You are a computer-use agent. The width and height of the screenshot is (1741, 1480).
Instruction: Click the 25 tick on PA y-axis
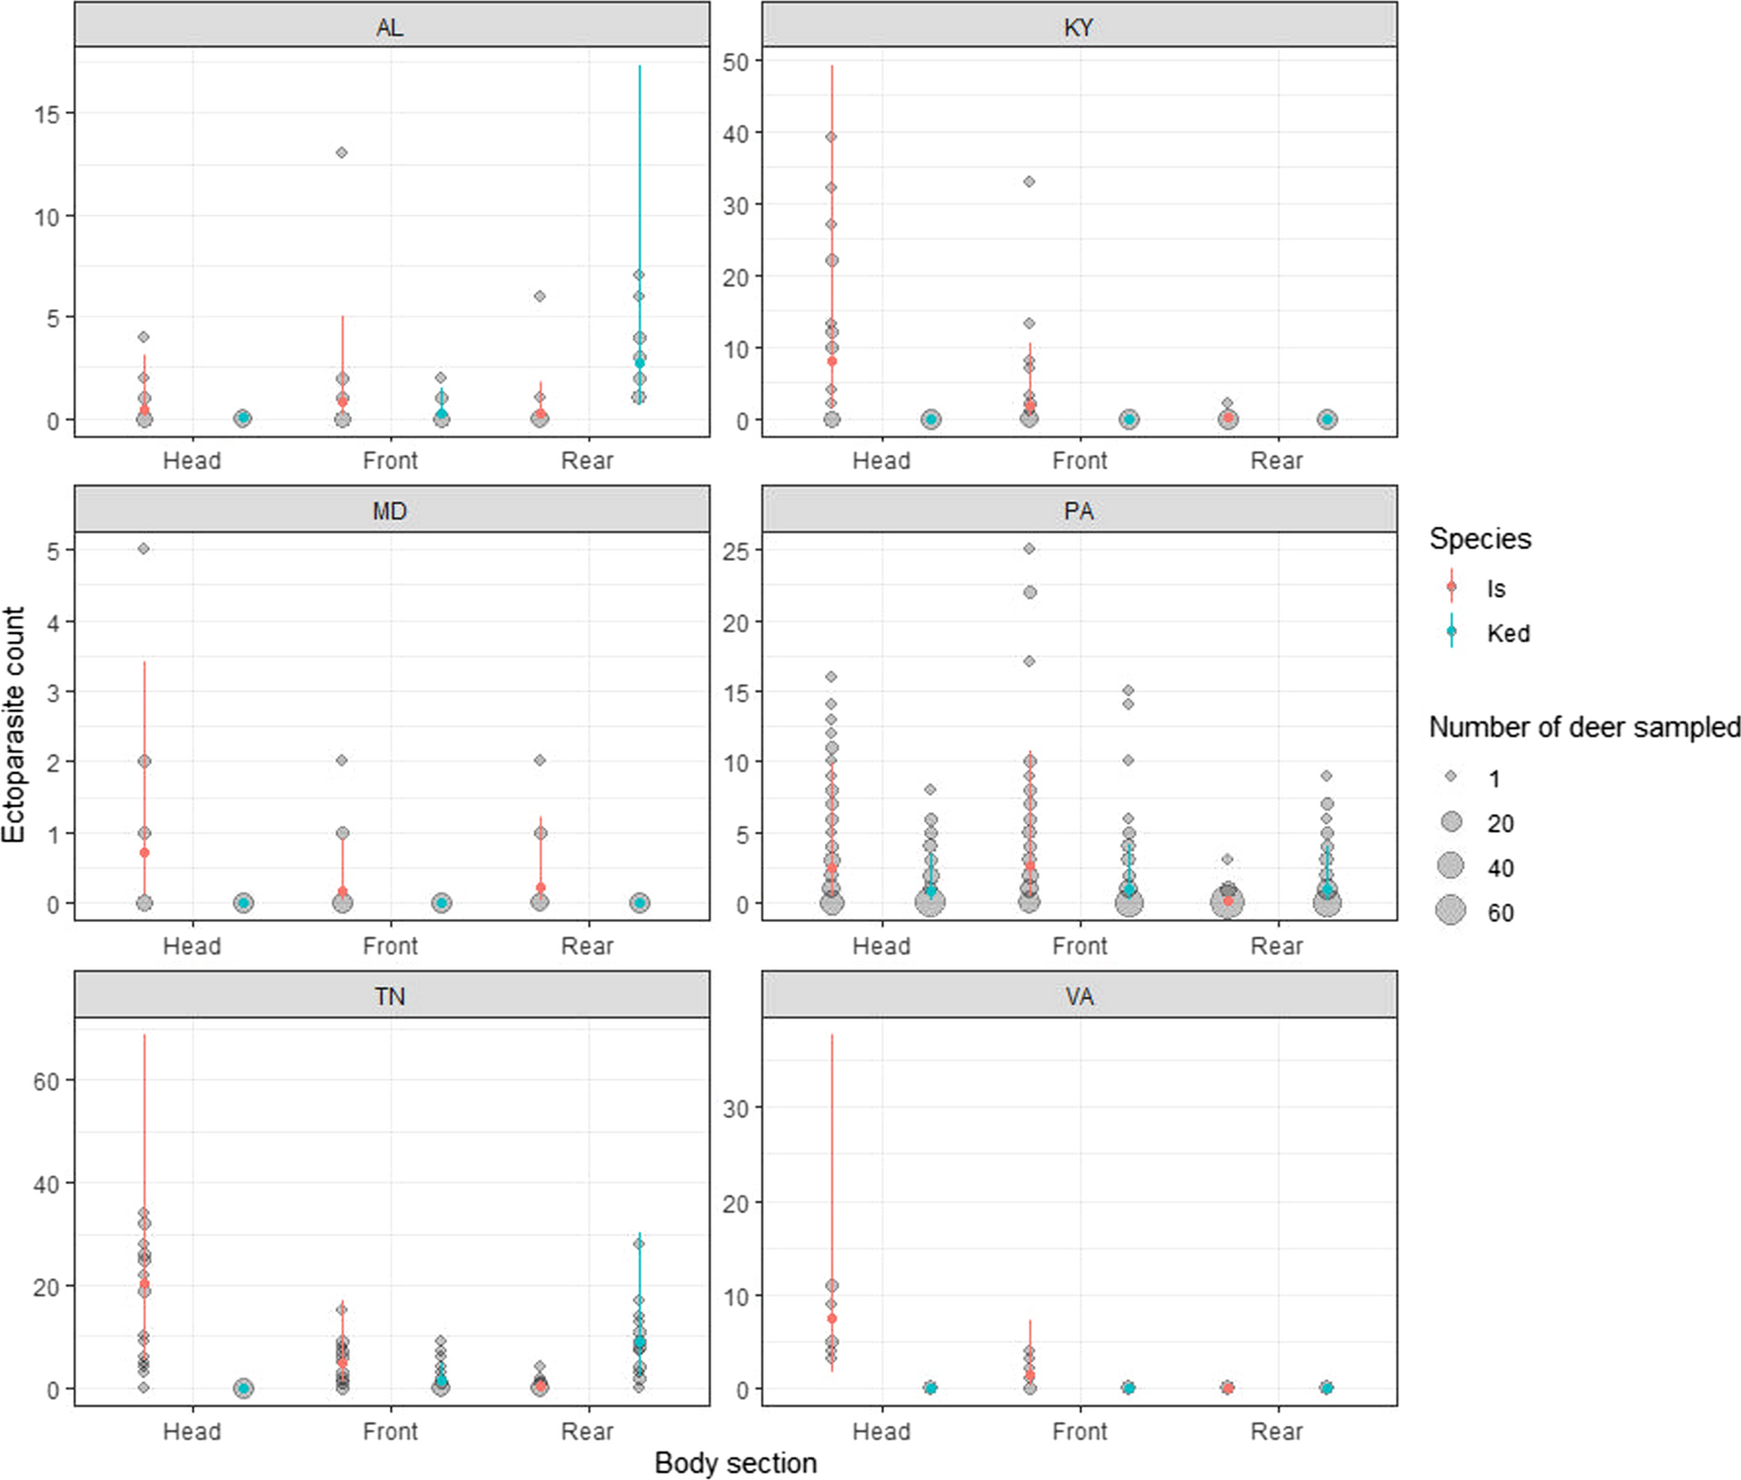736,552
